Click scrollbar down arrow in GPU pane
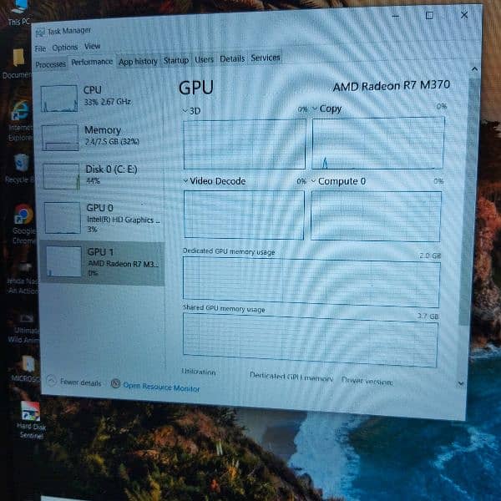 click(461, 383)
